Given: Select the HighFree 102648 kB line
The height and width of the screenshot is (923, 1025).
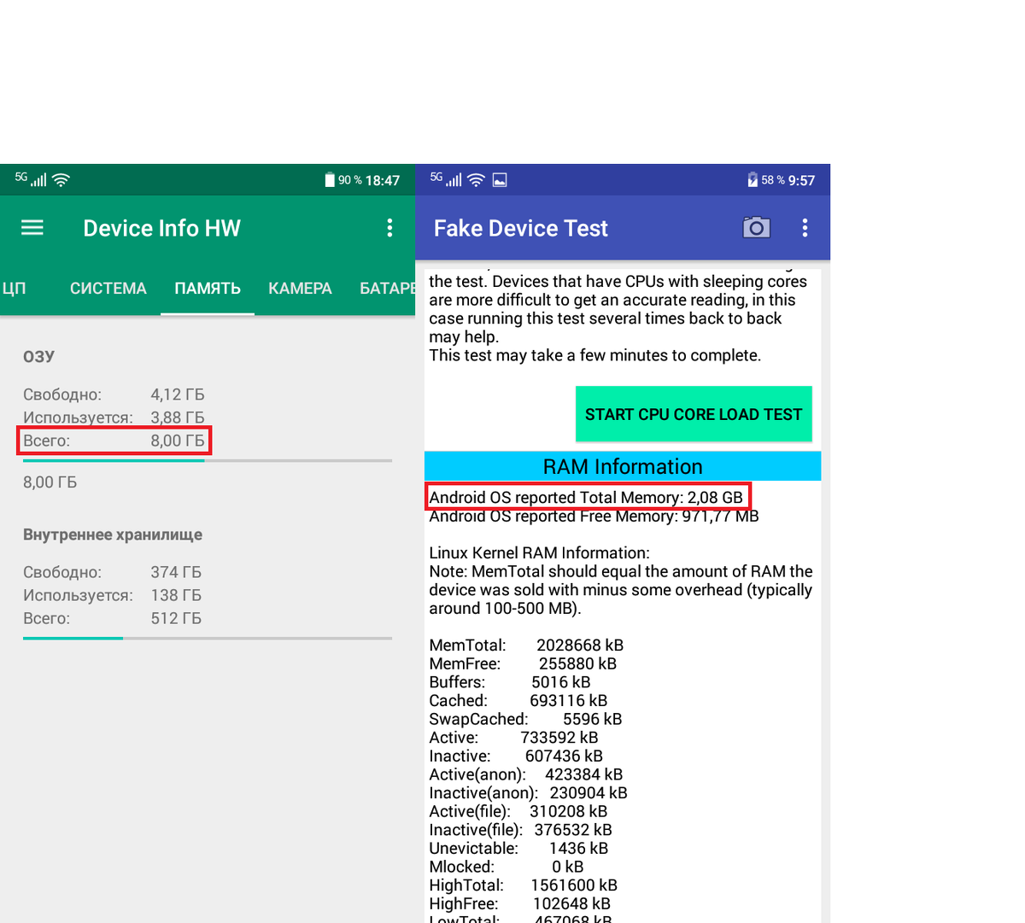Looking at the screenshot, I should point(519,903).
